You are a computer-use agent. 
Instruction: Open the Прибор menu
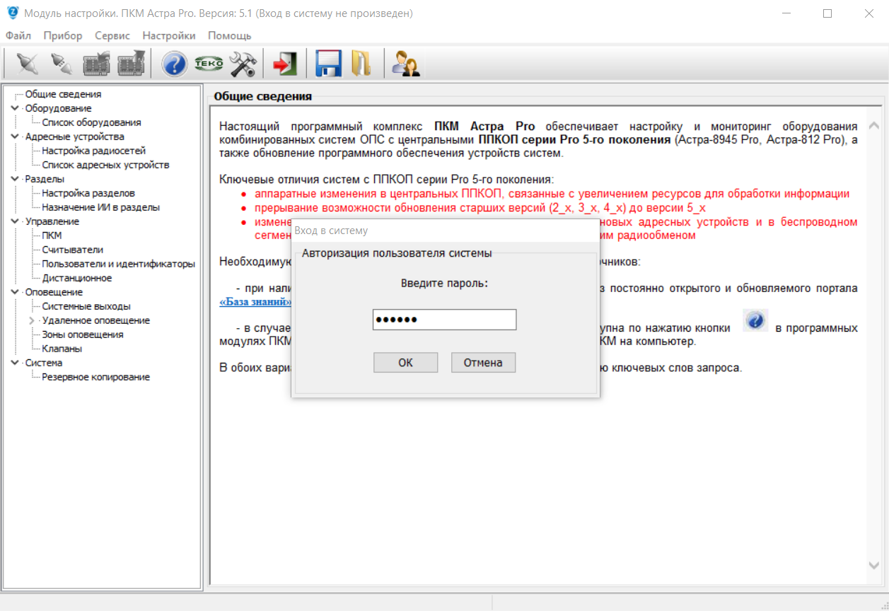click(62, 35)
